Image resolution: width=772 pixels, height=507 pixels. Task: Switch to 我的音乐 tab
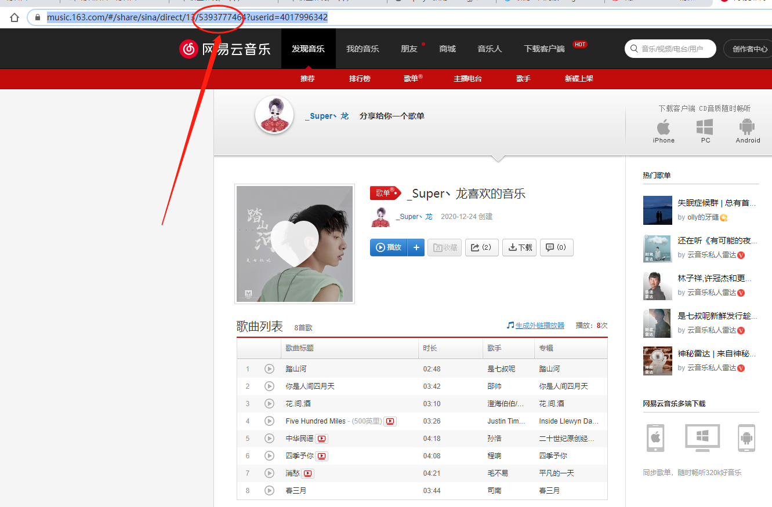363,49
